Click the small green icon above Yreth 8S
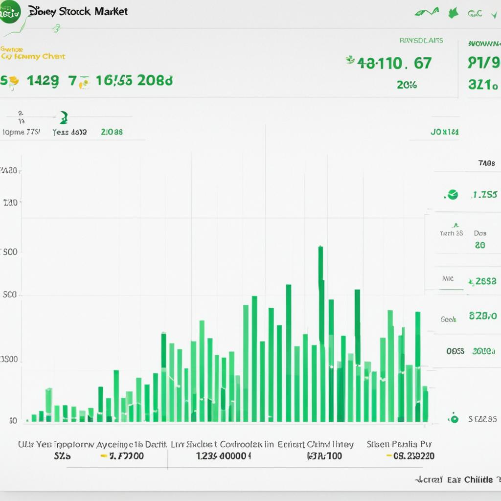This screenshot has height=501, width=501. click(455, 225)
